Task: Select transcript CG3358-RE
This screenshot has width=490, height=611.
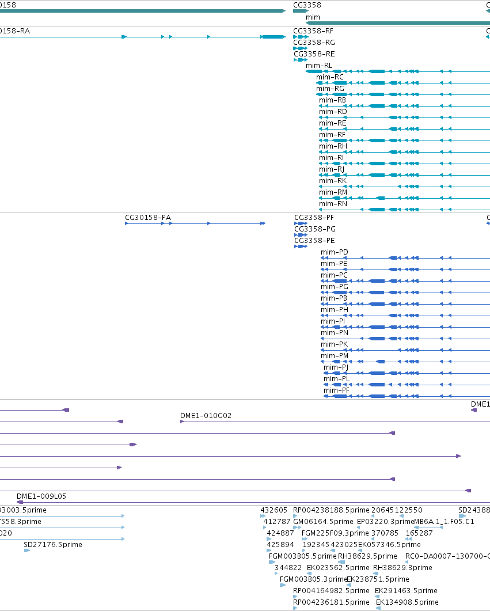Action: pos(314,54)
